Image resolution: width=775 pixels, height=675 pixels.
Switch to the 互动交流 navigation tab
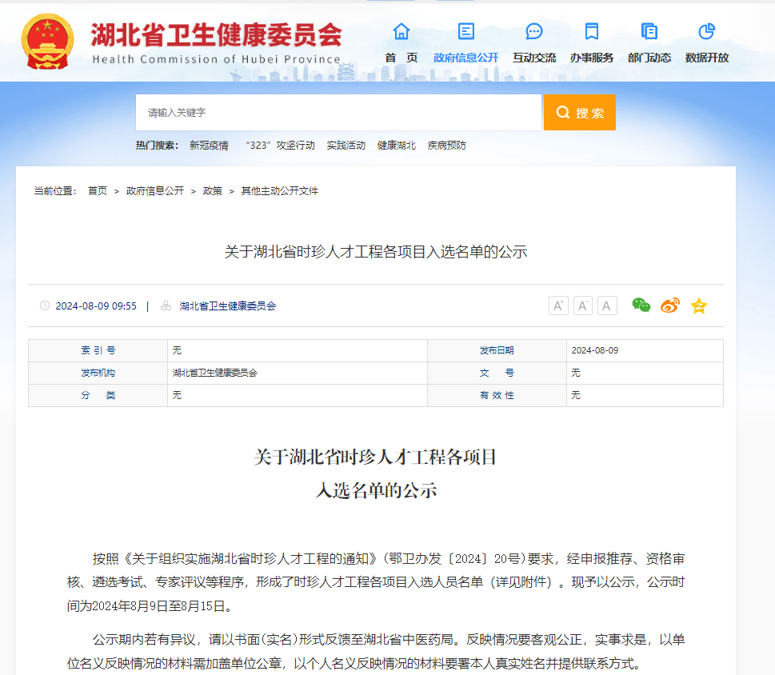click(x=533, y=57)
